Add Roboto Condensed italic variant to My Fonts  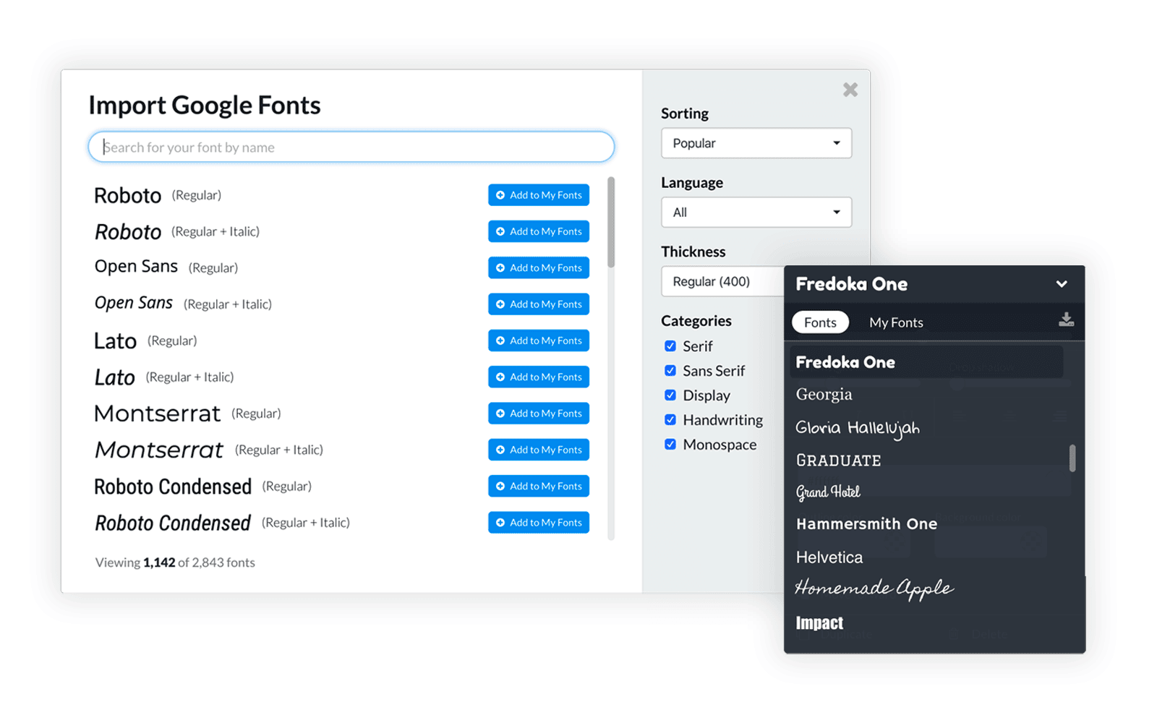[538, 522]
